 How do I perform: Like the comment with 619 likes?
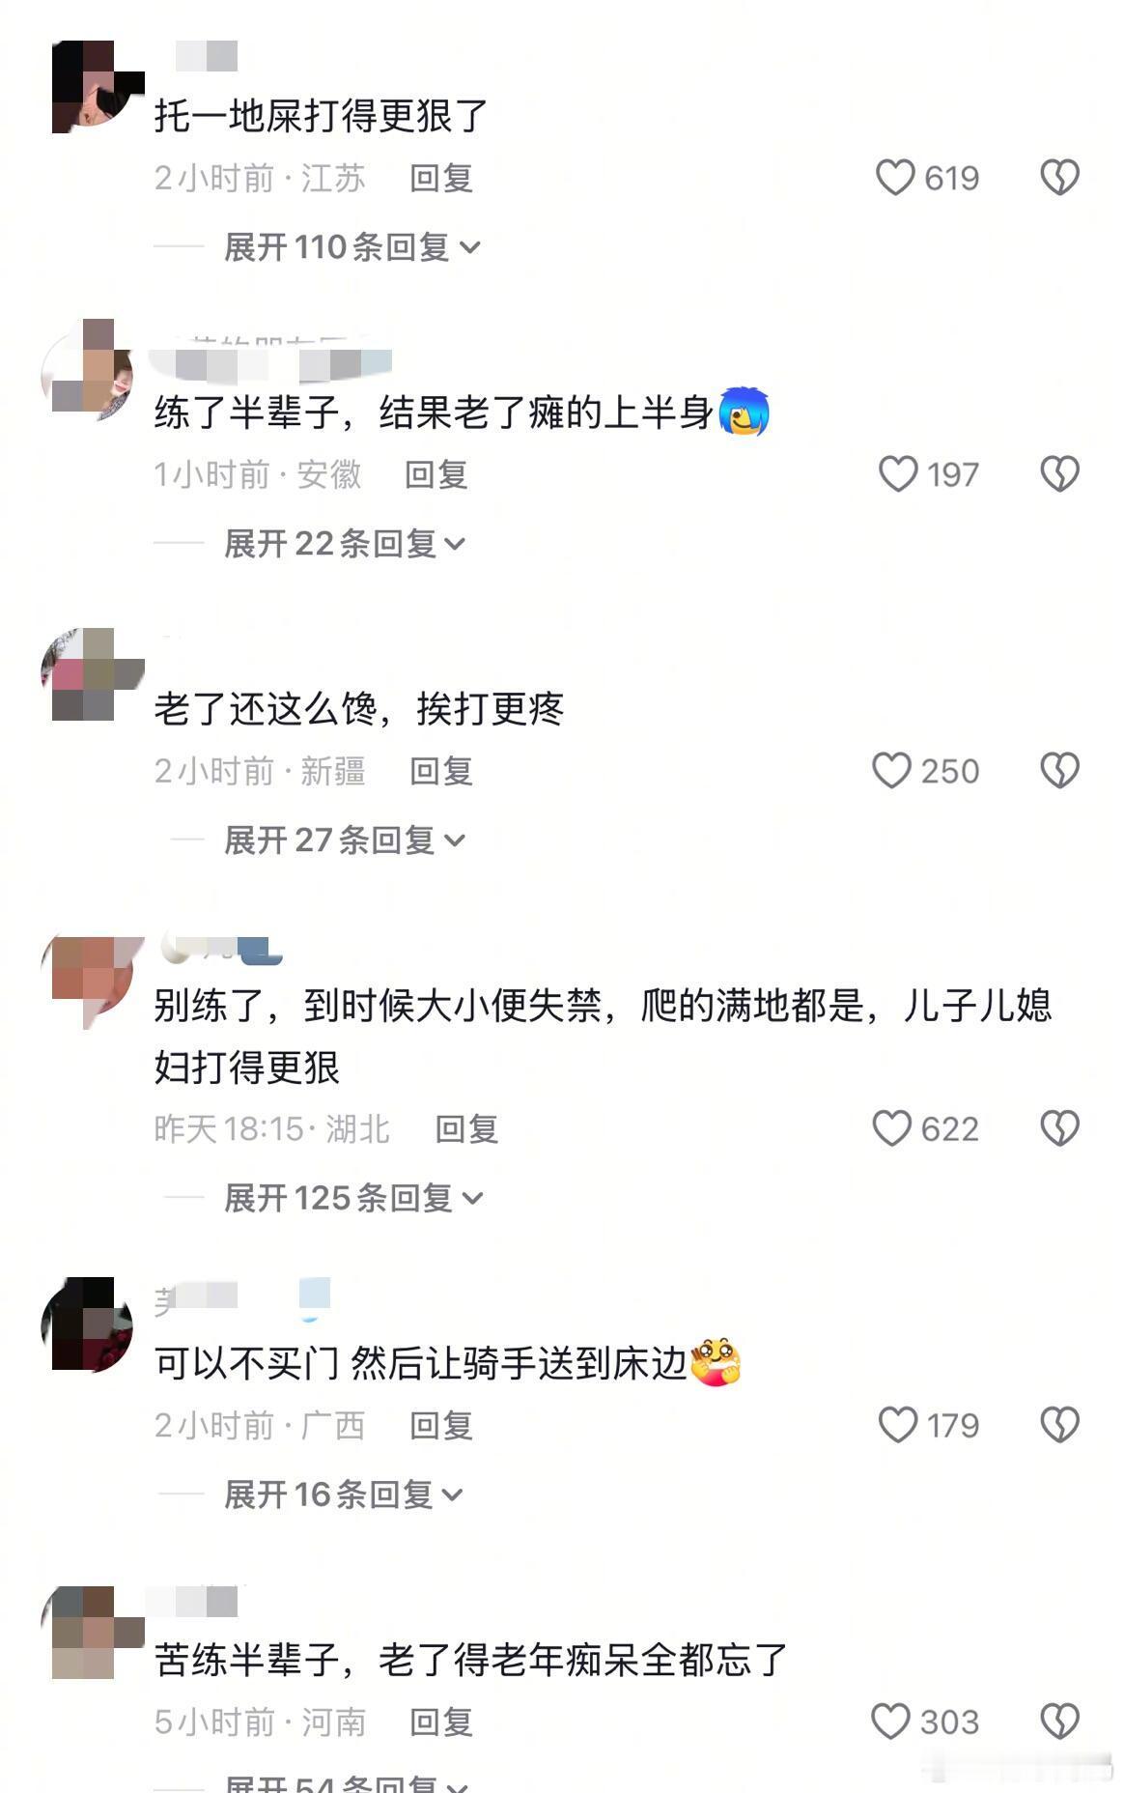[895, 178]
